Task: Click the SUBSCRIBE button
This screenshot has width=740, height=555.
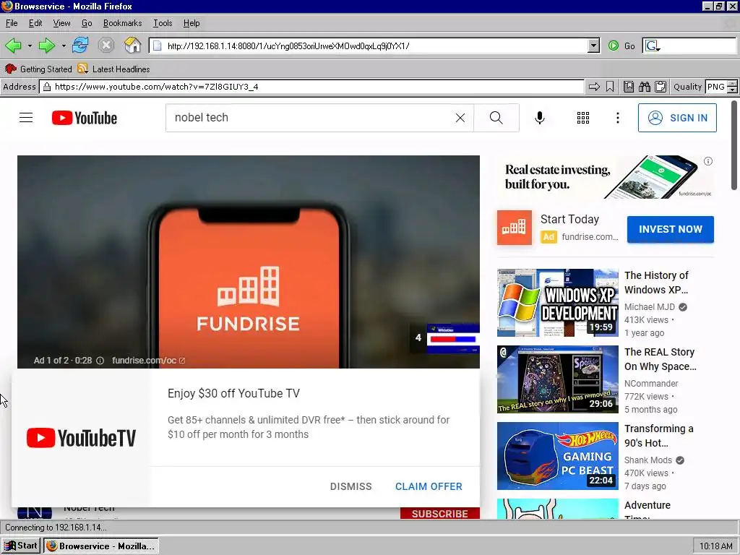Action: point(440,514)
